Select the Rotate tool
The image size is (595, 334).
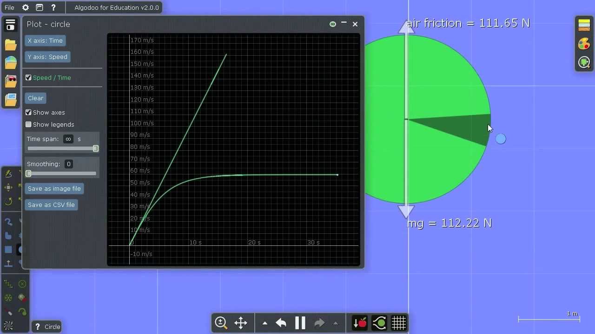point(8,201)
